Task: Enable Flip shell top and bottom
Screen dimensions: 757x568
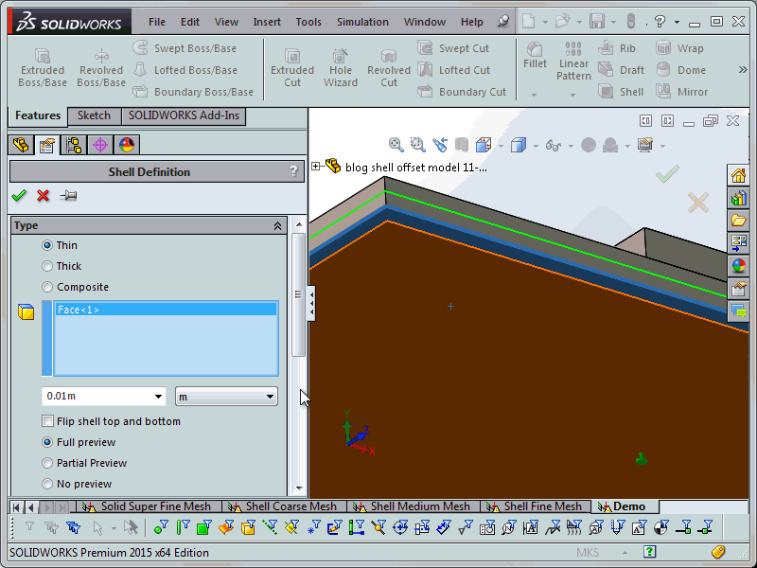Action: click(x=48, y=421)
